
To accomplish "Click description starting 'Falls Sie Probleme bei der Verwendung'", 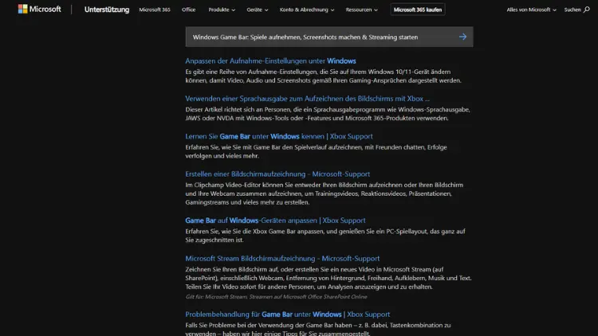I will pyautogui.click(x=318, y=329).
